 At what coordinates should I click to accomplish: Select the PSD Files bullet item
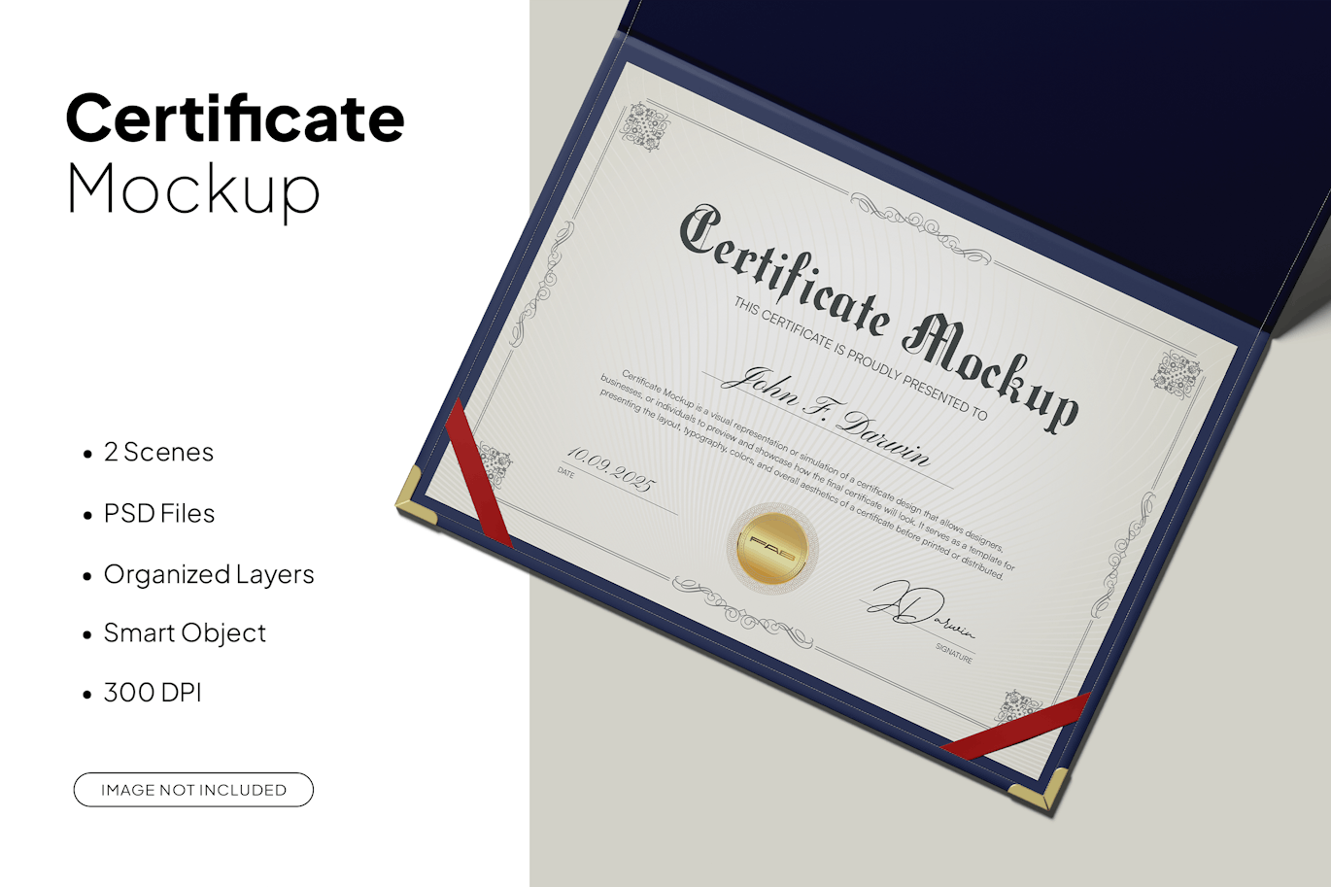159,514
